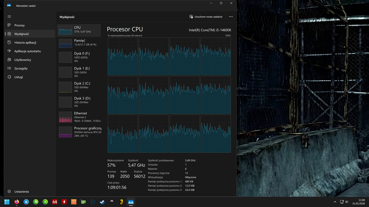Click '% wykorzystania przez 60 sekund' label
369x207 pixels.
[125, 36]
